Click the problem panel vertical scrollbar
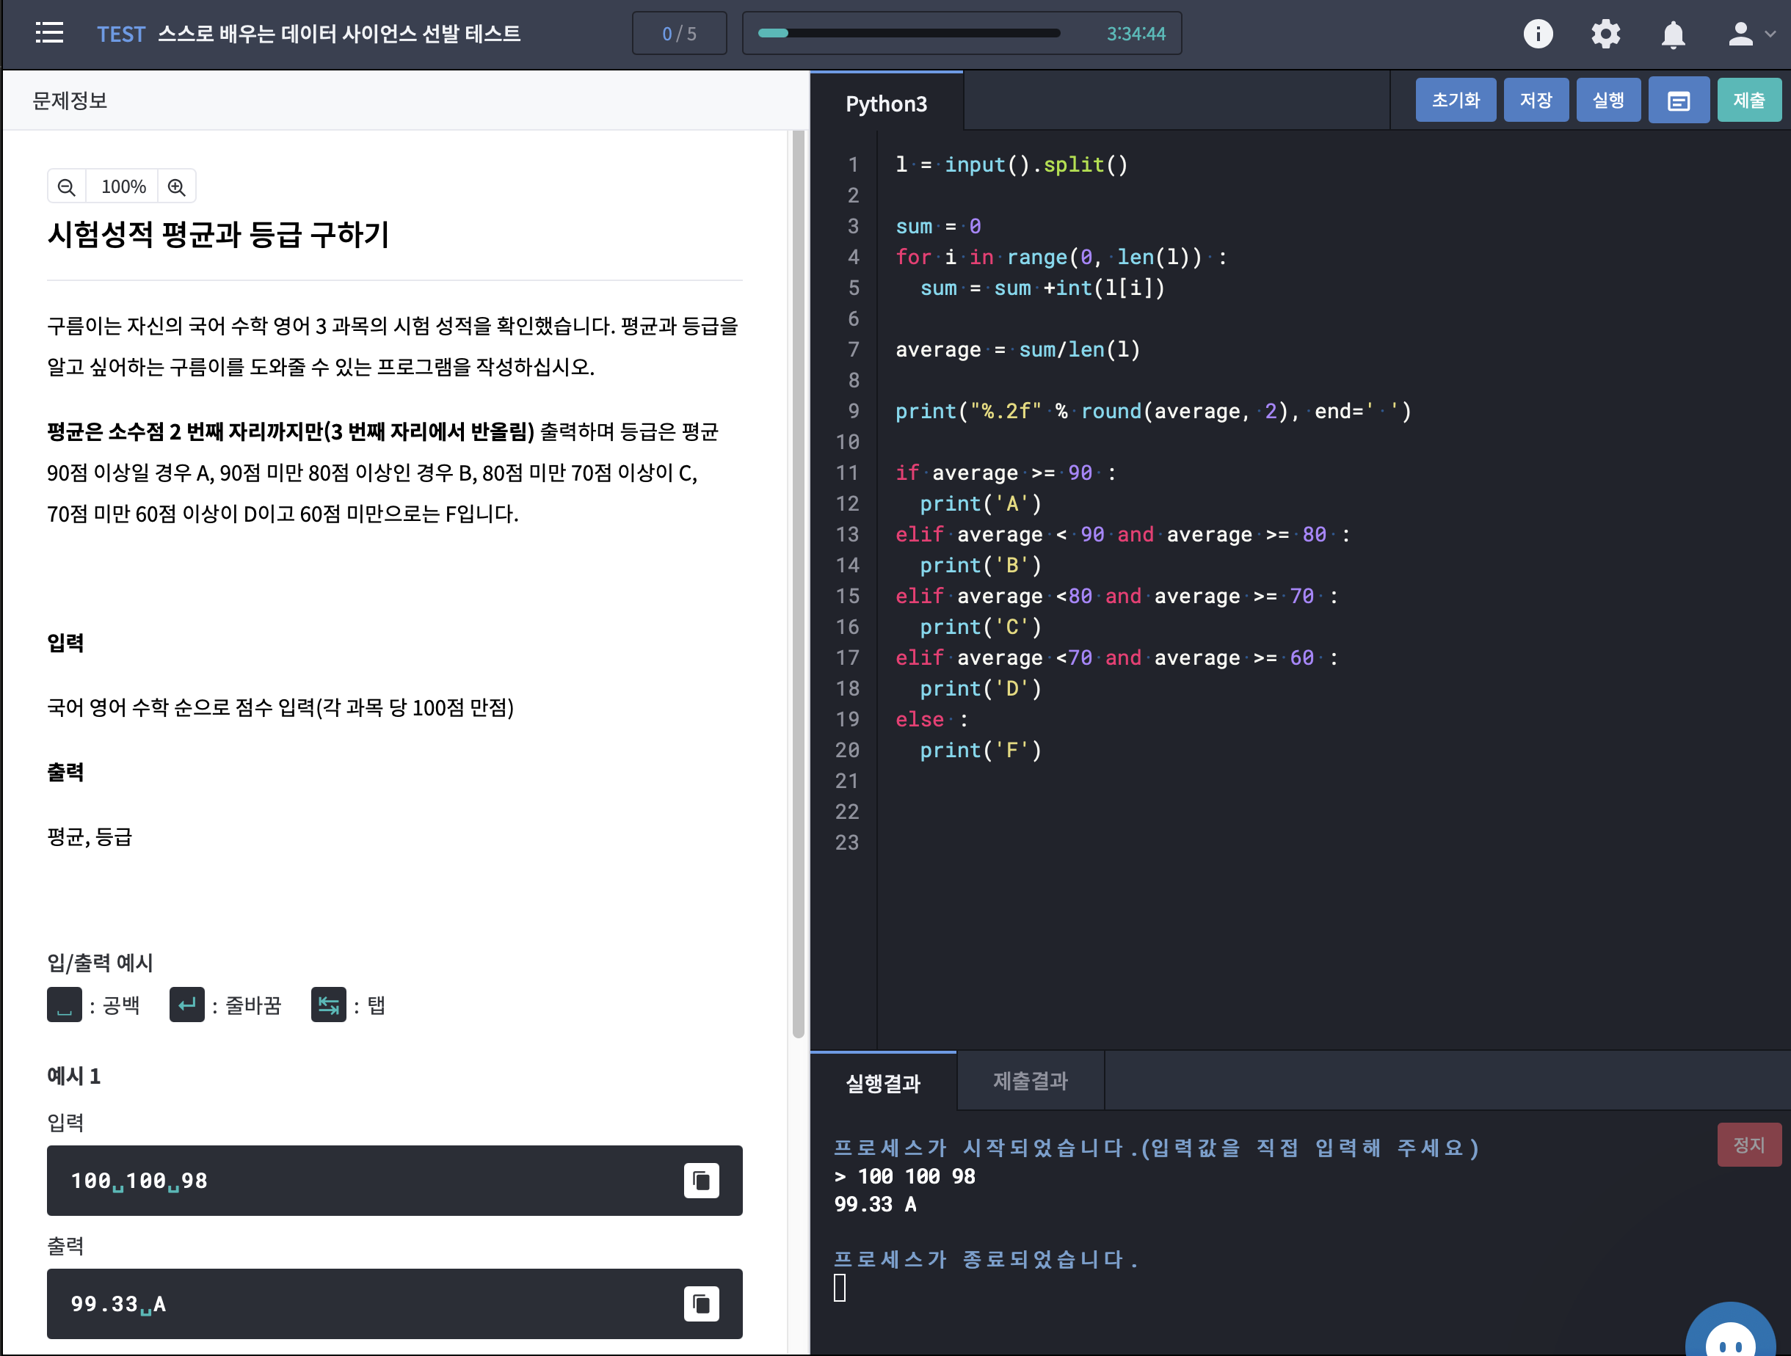 click(798, 583)
